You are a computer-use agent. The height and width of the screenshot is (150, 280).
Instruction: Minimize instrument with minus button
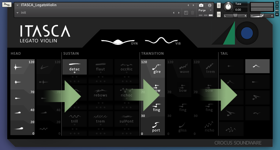pyautogui.click(x=277, y=7)
